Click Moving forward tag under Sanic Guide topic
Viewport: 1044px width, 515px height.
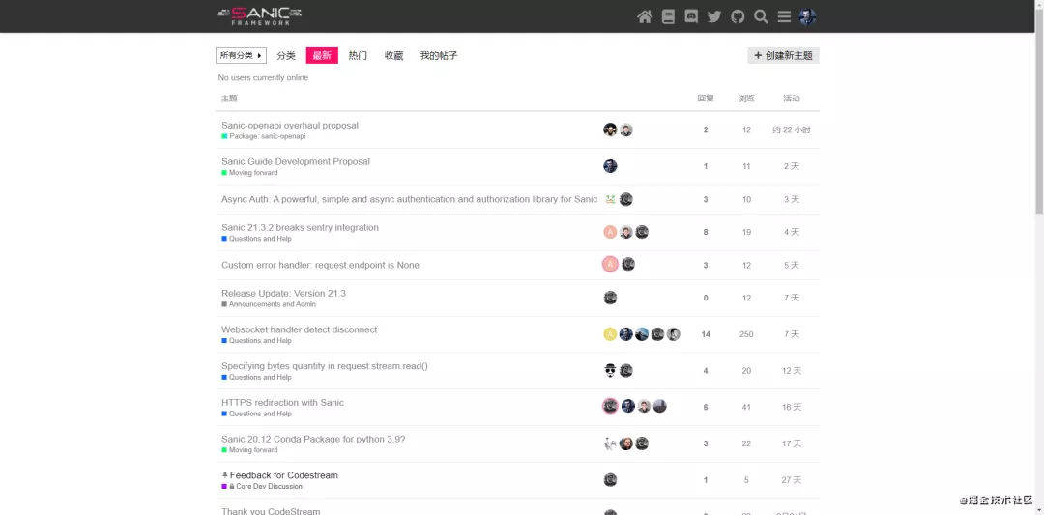249,173
